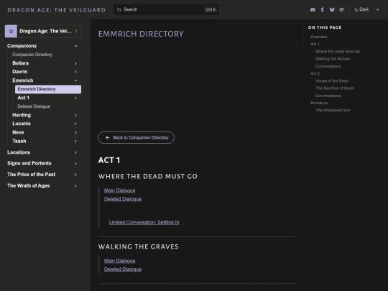
Task: Jump to Act 2 in On This Page
Action: [x=315, y=73]
